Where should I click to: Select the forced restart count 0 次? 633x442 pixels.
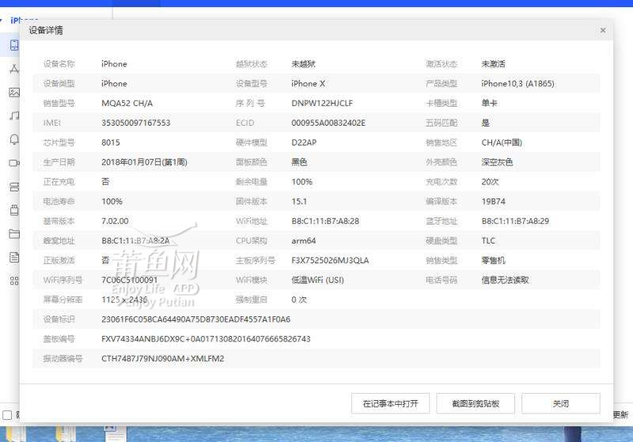pyautogui.click(x=299, y=300)
